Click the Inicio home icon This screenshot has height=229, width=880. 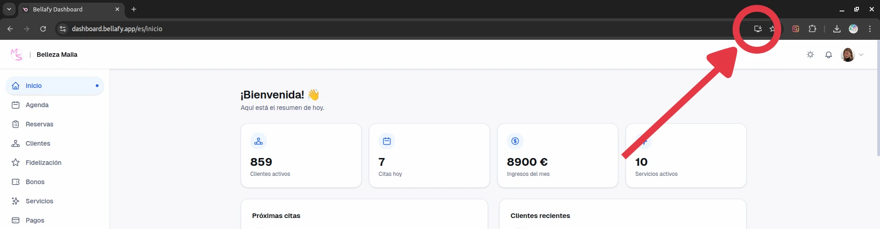pos(16,86)
